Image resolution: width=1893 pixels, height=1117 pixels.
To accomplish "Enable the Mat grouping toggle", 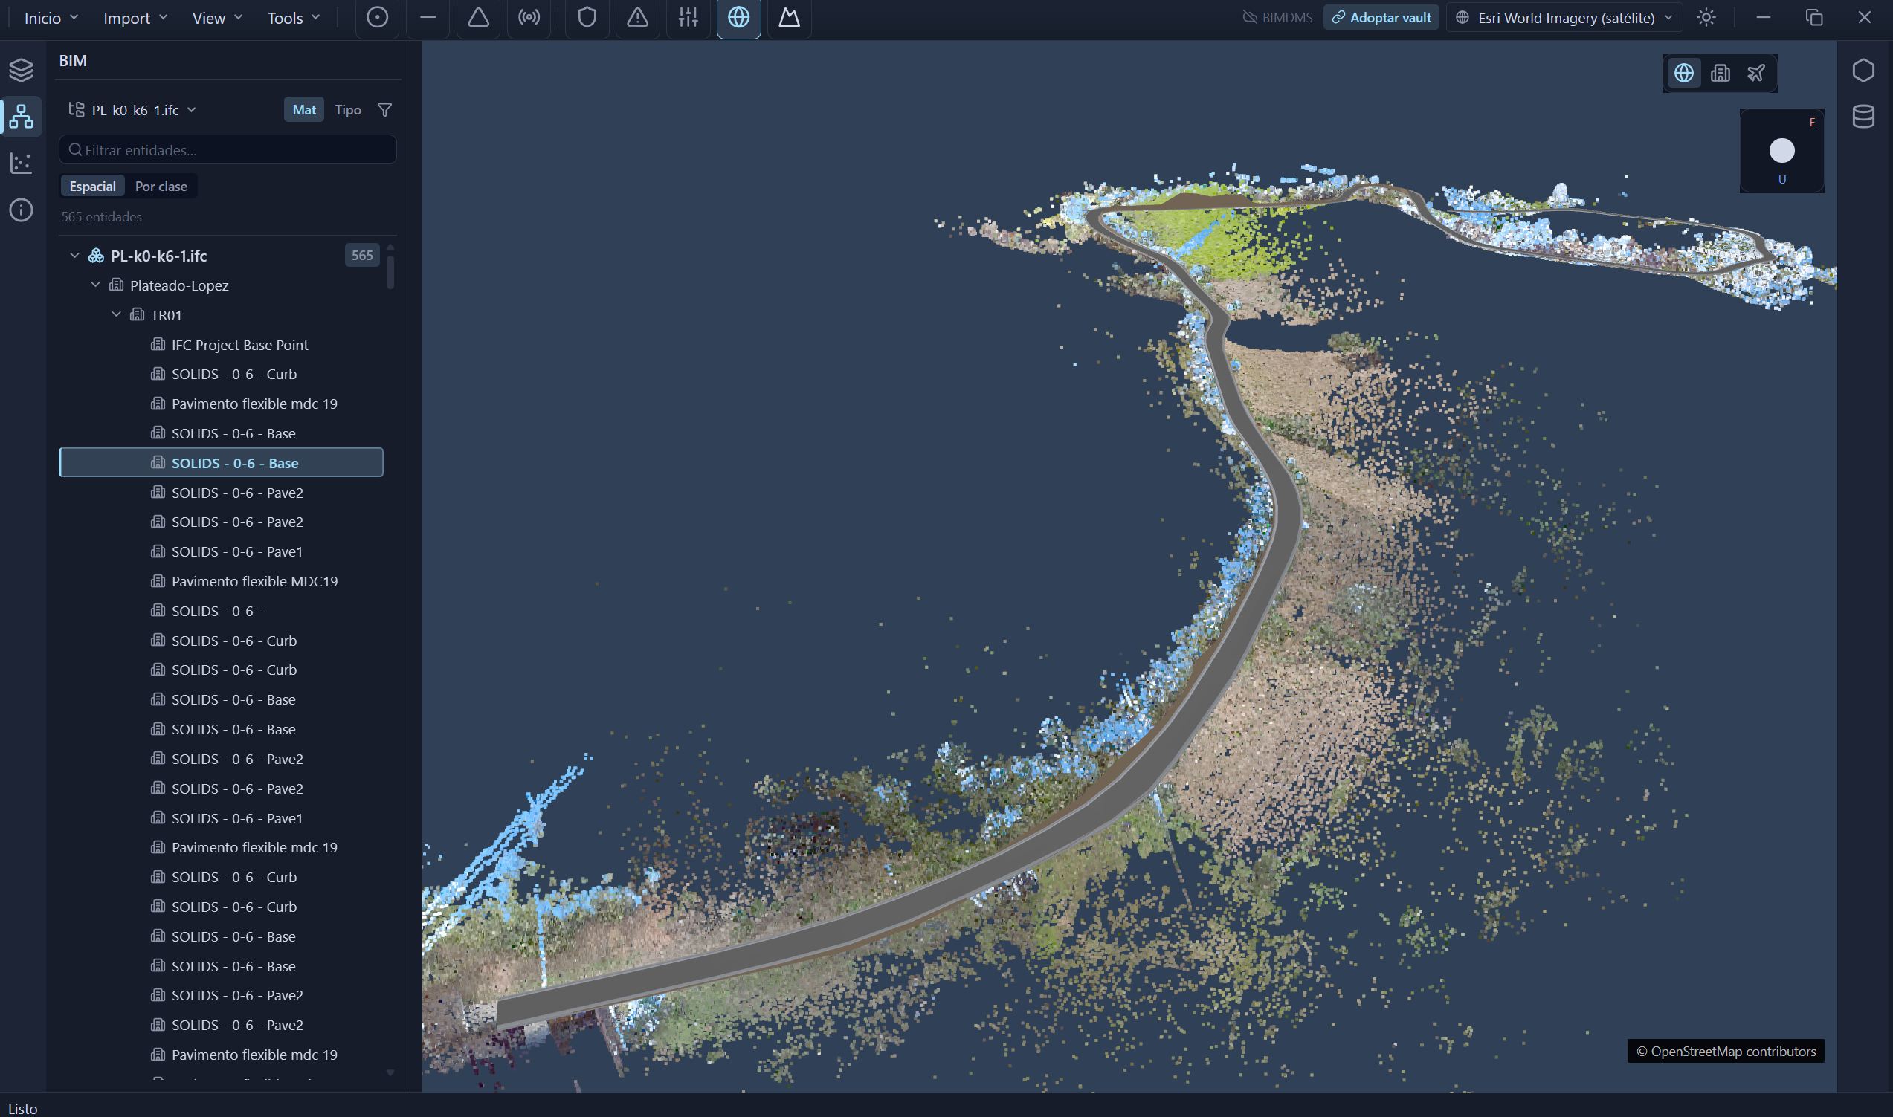I will [303, 110].
